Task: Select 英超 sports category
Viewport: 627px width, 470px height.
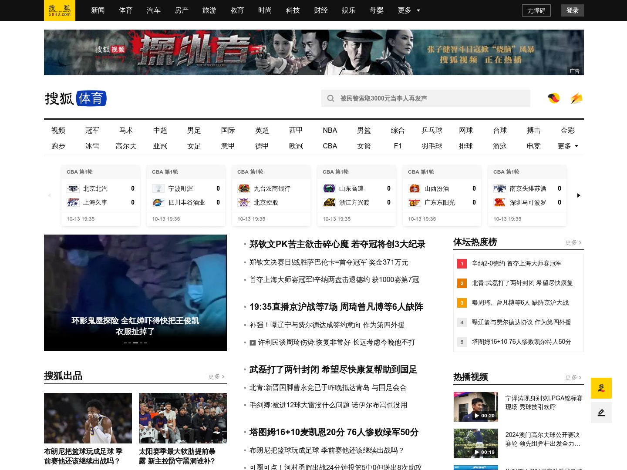Action: (262, 131)
